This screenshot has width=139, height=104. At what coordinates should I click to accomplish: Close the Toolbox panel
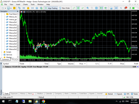pos(1,64)
